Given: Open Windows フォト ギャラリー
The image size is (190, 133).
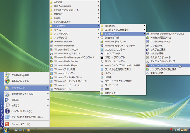Looking at the screenshot, I should (75, 77).
